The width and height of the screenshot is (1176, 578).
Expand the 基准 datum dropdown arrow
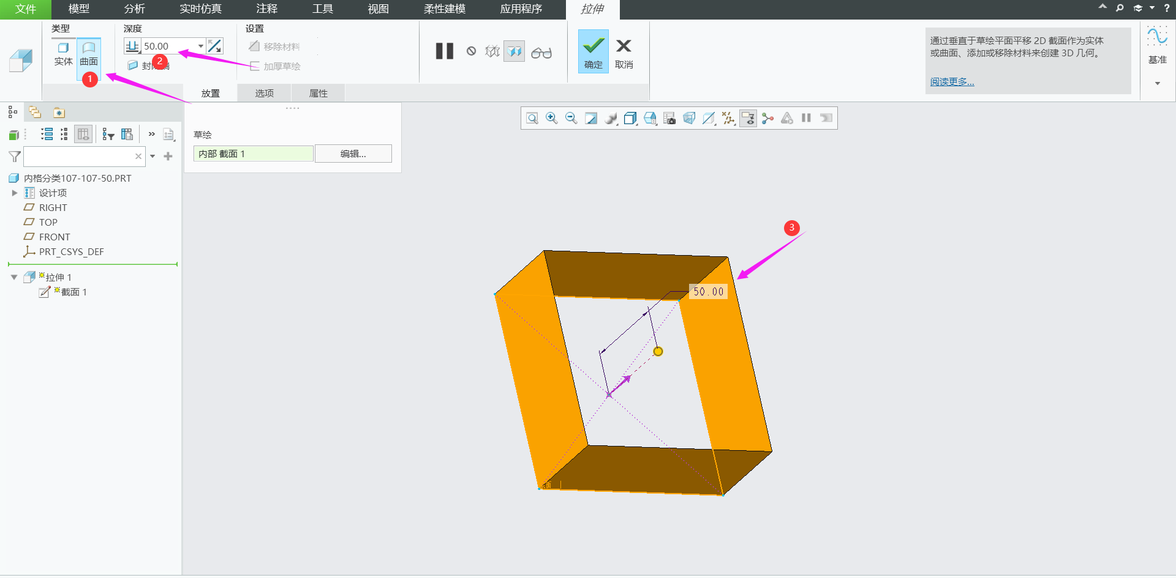[x=1158, y=83]
